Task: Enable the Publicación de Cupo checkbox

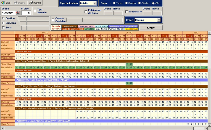Action: (86, 12)
